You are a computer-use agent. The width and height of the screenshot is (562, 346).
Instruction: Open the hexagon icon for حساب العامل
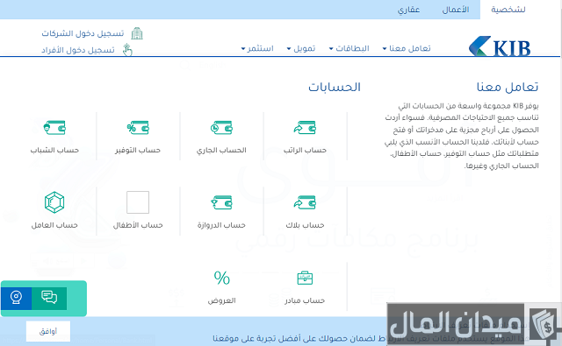click(54, 202)
